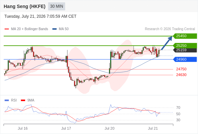Viewport: 198px width, 134px height.
Task: Click the 'MA 20 + Bollinger Bands' legend label
Action: pyautogui.click(x=30, y=29)
